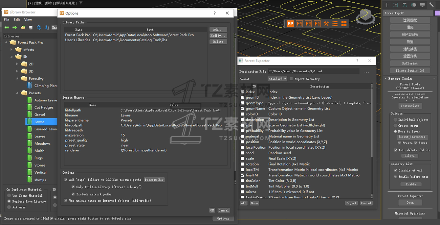Click the Climbing Plant library book icon

(x=29, y=85)
